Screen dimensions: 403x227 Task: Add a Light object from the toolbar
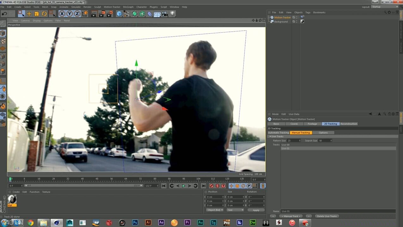172,14
